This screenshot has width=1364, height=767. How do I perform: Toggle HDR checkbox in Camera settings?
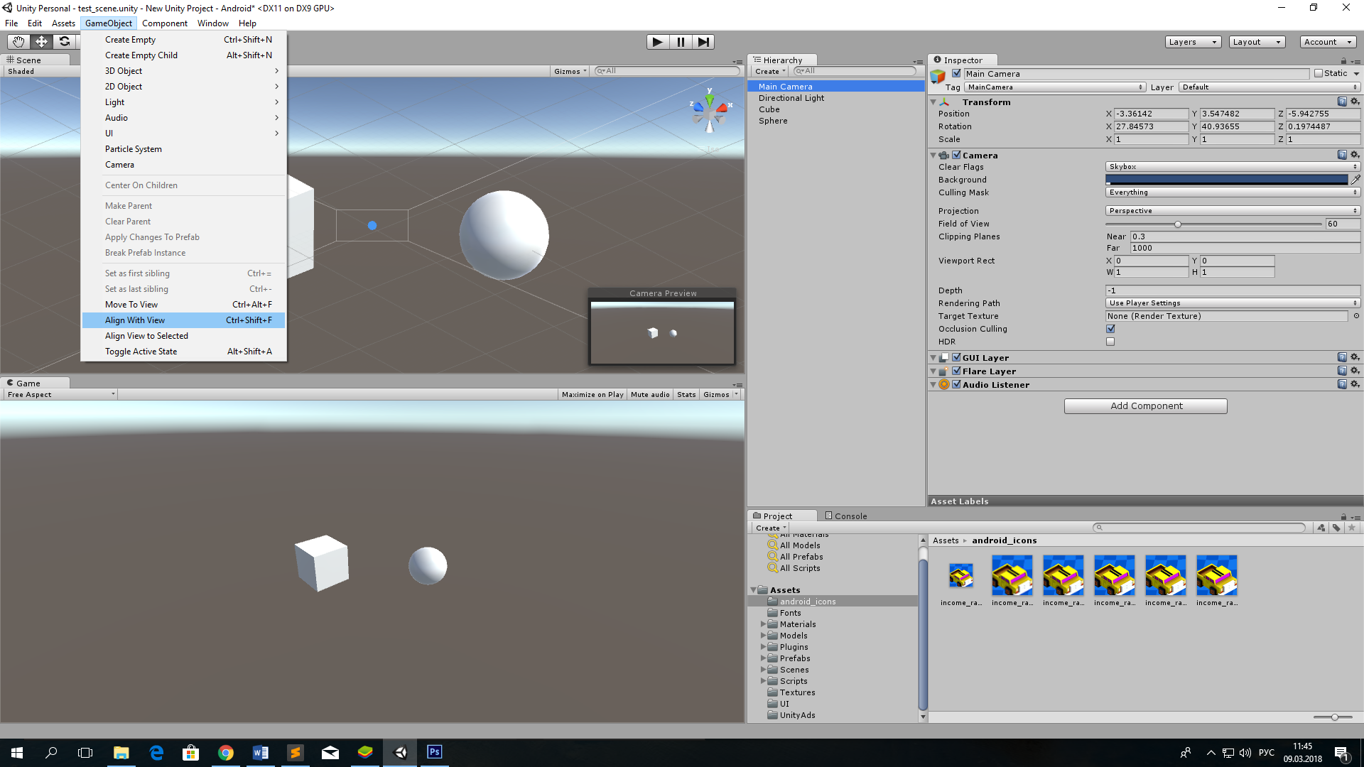click(1110, 342)
